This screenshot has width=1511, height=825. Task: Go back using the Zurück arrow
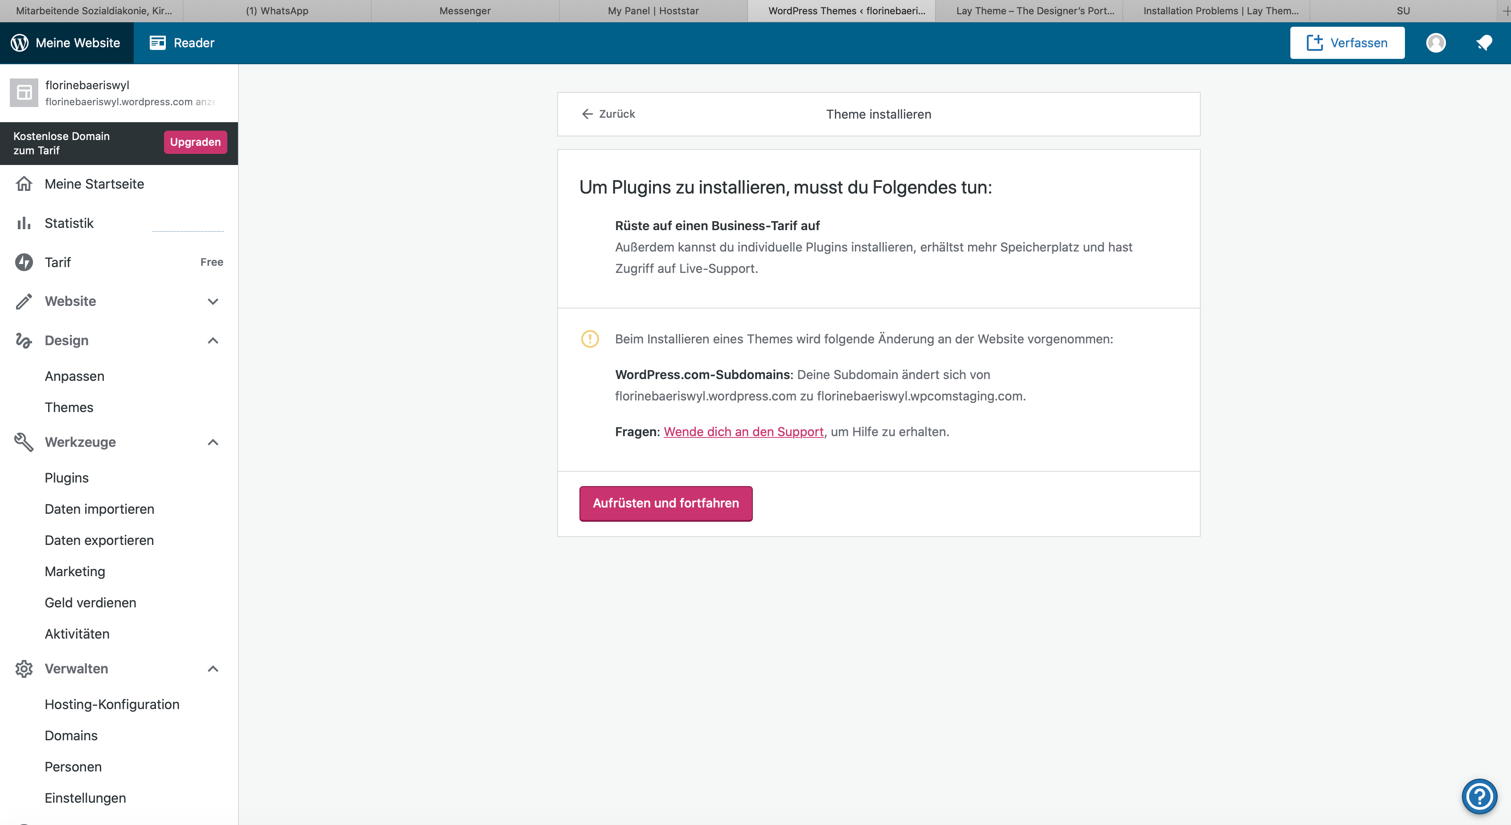(x=608, y=114)
